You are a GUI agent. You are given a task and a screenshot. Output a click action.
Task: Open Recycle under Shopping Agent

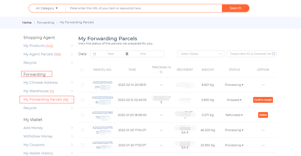click(30, 63)
